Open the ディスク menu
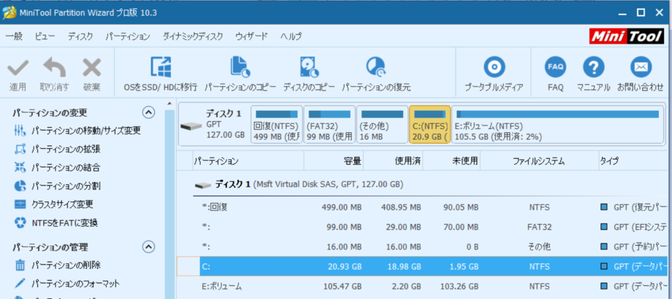 80,37
